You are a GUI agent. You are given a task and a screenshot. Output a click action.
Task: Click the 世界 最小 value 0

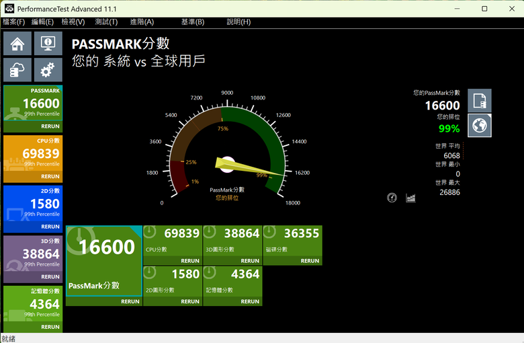[458, 174]
